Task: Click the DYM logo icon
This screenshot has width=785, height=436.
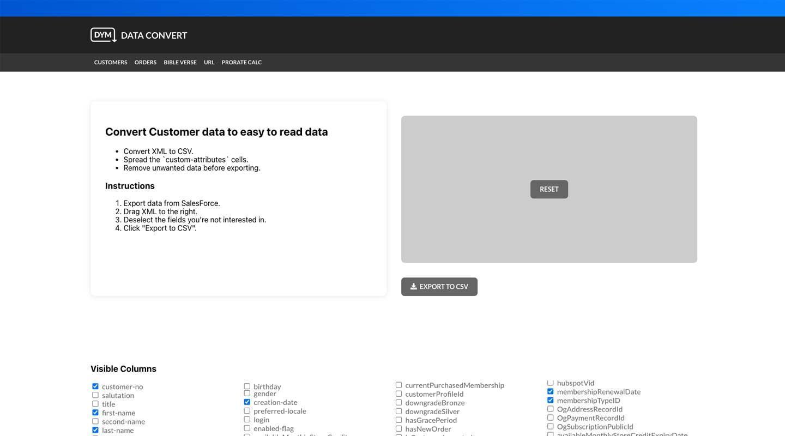Action: 103,34
